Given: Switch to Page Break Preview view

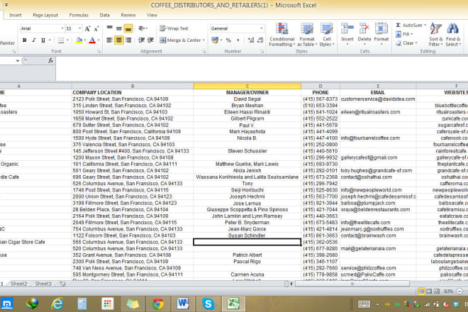Looking at the screenshot, I should pyautogui.click(x=437, y=291).
